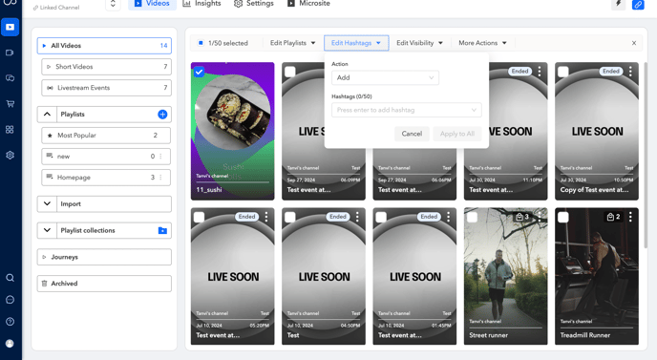Open three-dot menu on Treadmill Runner card
This screenshot has width=657, height=360.
click(630, 217)
